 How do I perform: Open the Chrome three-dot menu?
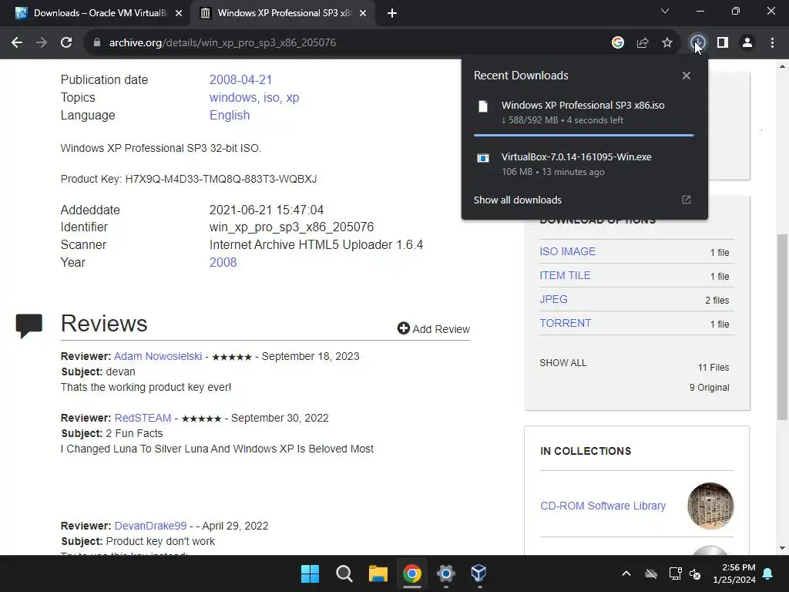pyautogui.click(x=772, y=43)
